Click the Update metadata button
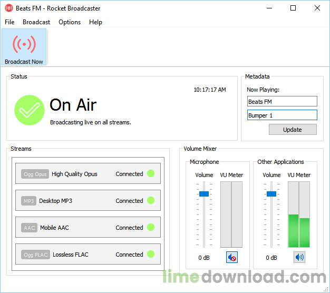 pos(293,129)
